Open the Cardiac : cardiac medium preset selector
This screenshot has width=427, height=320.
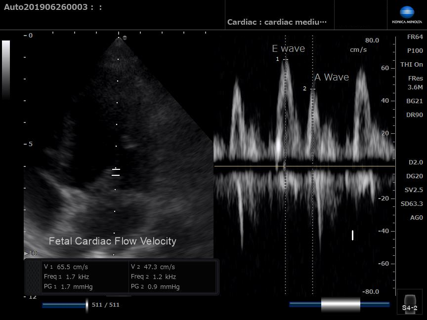coord(277,22)
